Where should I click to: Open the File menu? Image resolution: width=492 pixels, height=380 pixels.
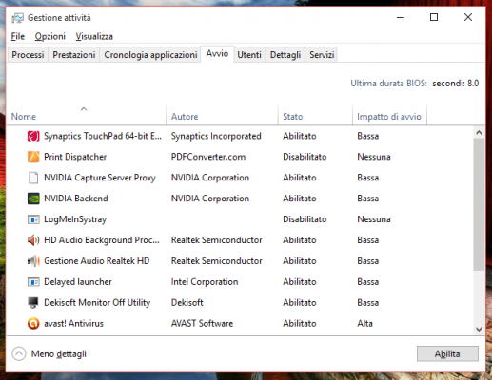pyautogui.click(x=18, y=36)
